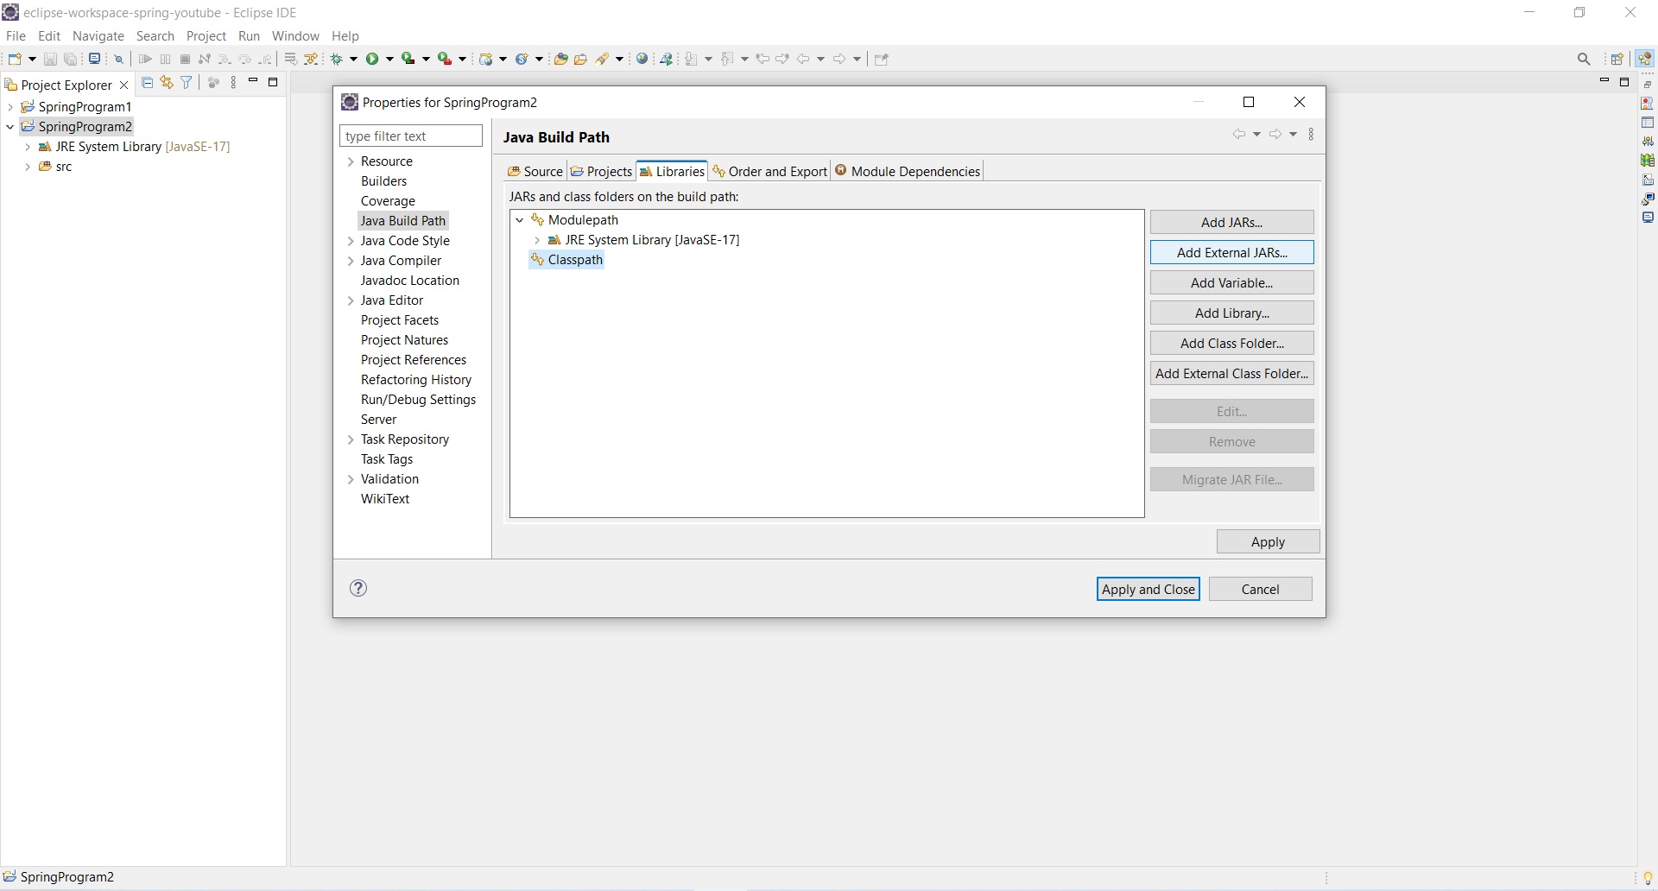Click the type filter text field
This screenshot has width=1658, height=891.
pos(411,136)
